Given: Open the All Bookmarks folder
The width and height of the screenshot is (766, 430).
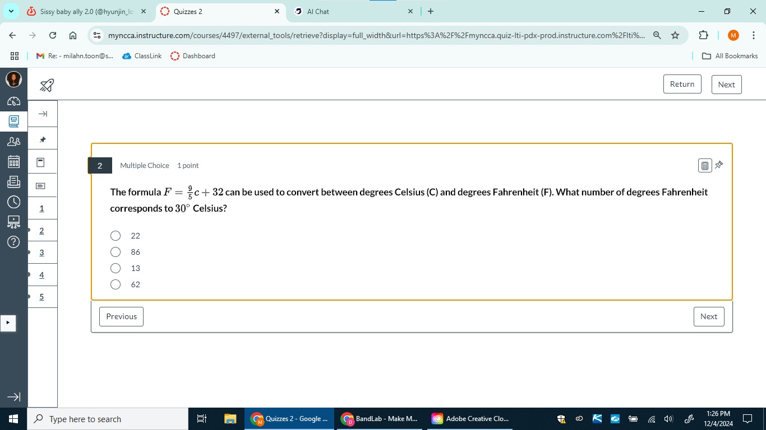Looking at the screenshot, I should click(730, 56).
